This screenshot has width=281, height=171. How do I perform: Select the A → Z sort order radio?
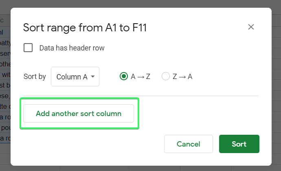124,77
